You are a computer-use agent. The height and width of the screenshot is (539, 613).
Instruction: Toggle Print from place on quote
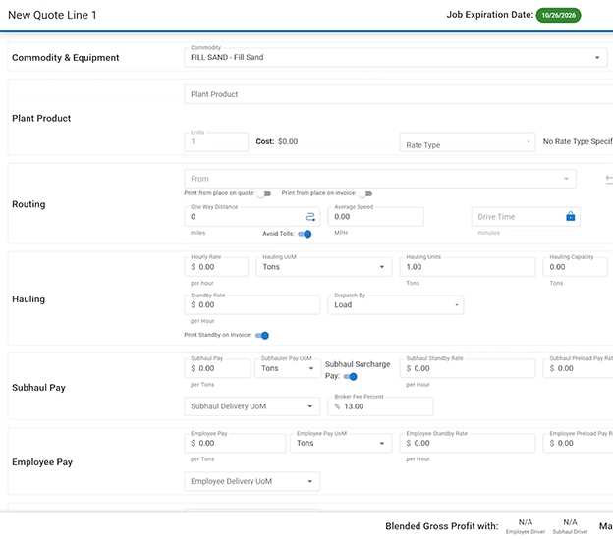pyautogui.click(x=264, y=193)
